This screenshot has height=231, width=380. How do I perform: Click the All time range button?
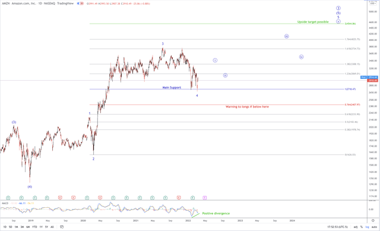click(52, 227)
